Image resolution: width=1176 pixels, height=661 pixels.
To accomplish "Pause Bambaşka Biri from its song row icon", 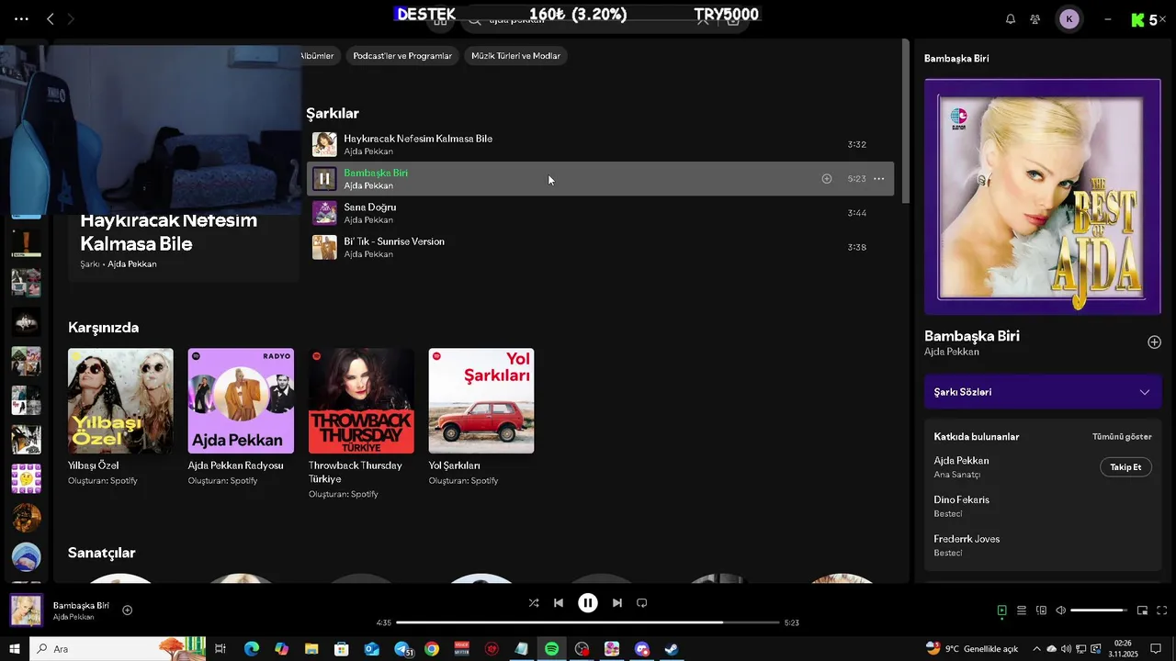I will pos(324,178).
